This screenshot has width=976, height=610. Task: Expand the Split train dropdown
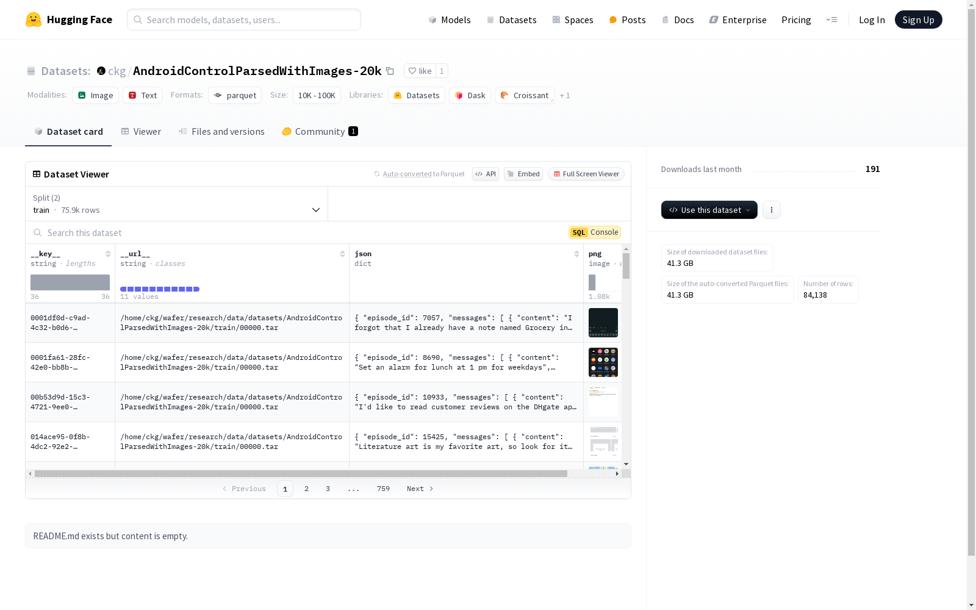[x=177, y=204]
